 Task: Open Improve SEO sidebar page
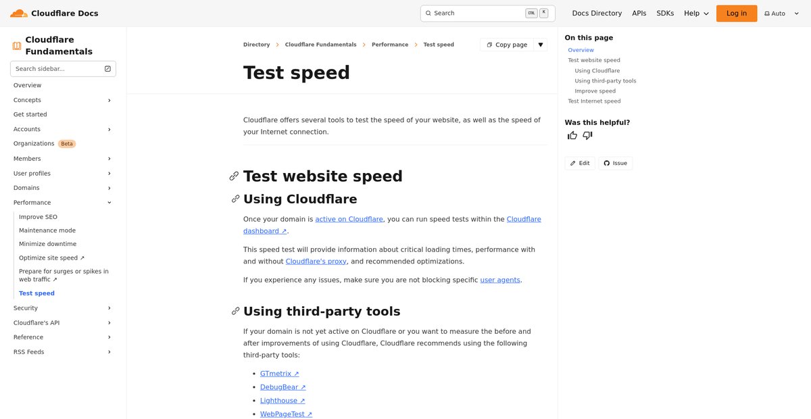pos(39,217)
